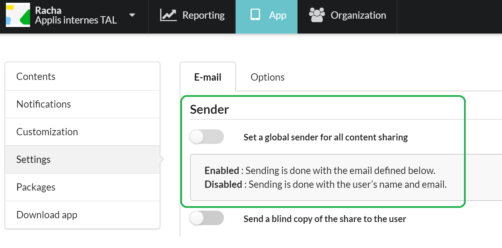Open the Racha organization dropdown arrow
This screenshot has width=502, height=248.
click(x=132, y=15)
